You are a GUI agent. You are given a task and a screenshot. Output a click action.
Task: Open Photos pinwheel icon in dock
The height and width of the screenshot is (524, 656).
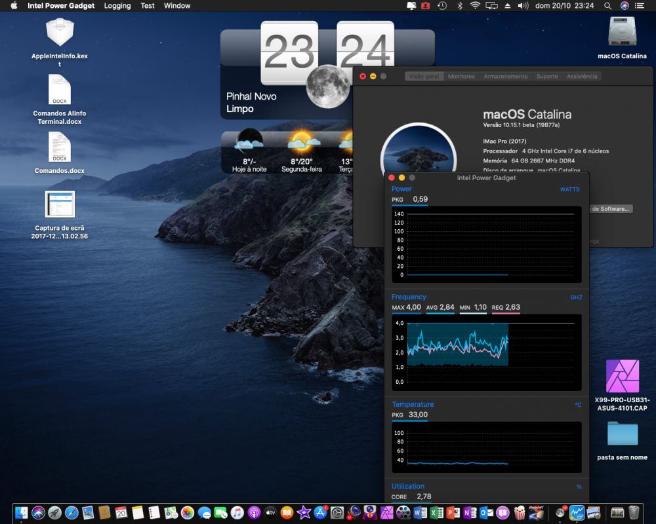coord(188,512)
